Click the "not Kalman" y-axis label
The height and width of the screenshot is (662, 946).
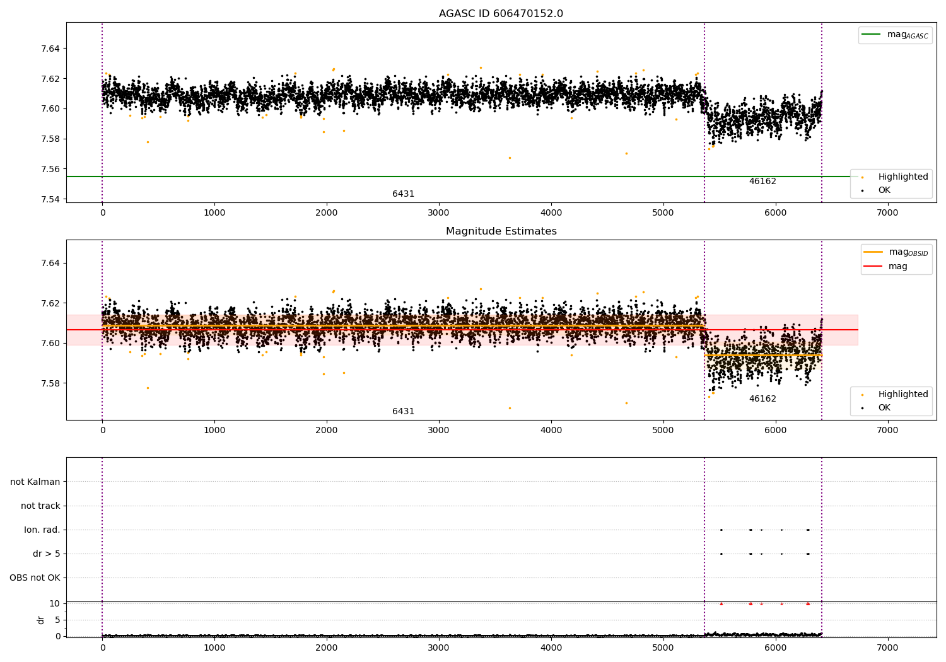pos(35,482)
